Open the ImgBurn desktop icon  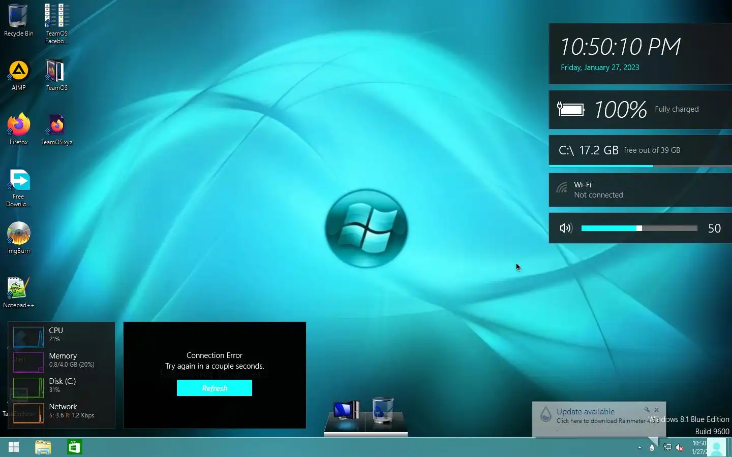click(18, 238)
